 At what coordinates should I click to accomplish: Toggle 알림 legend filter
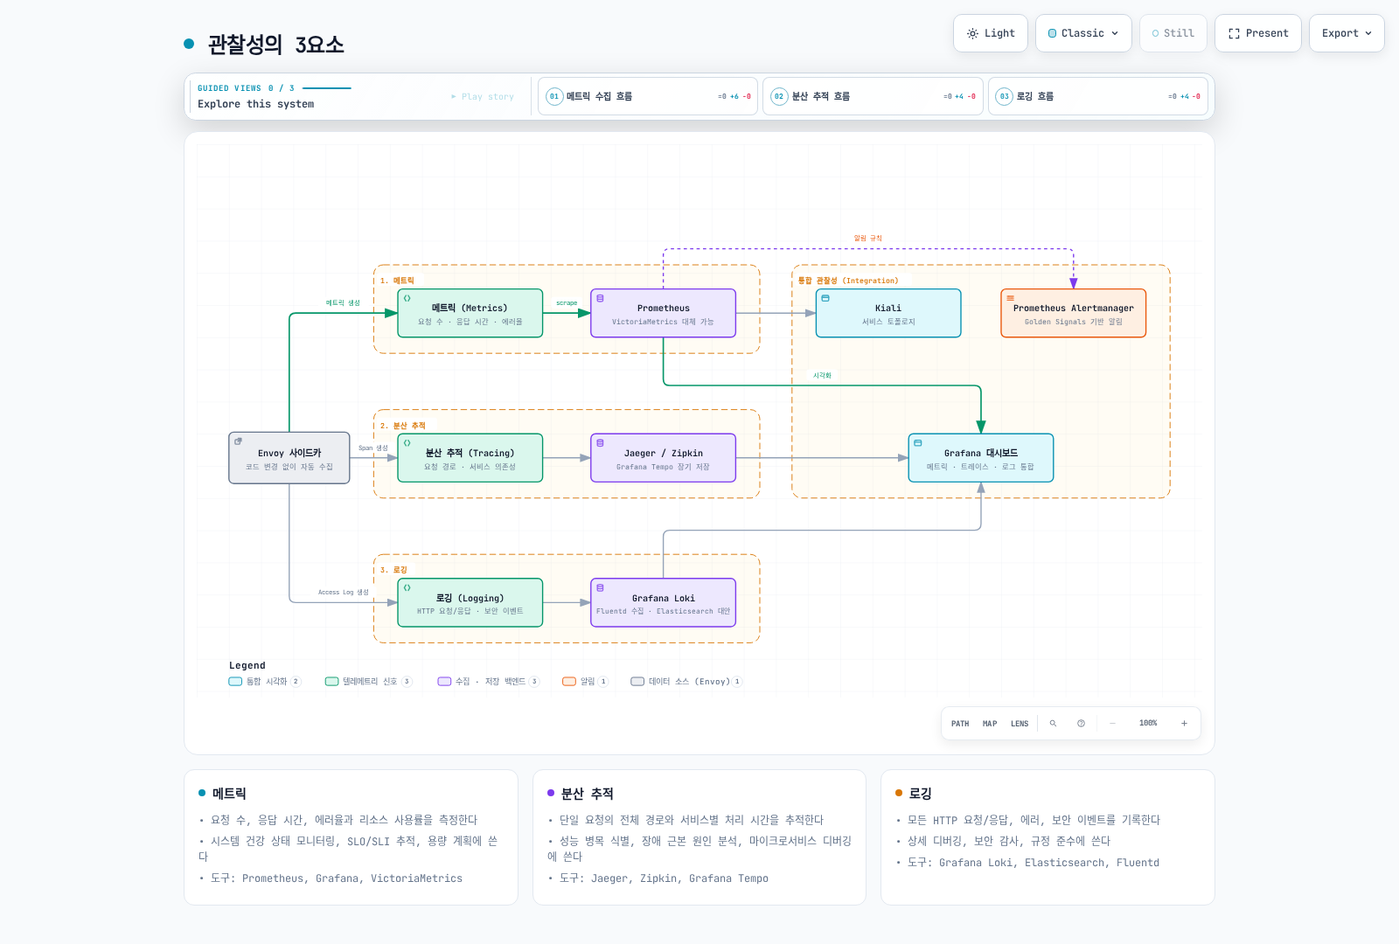tap(585, 682)
